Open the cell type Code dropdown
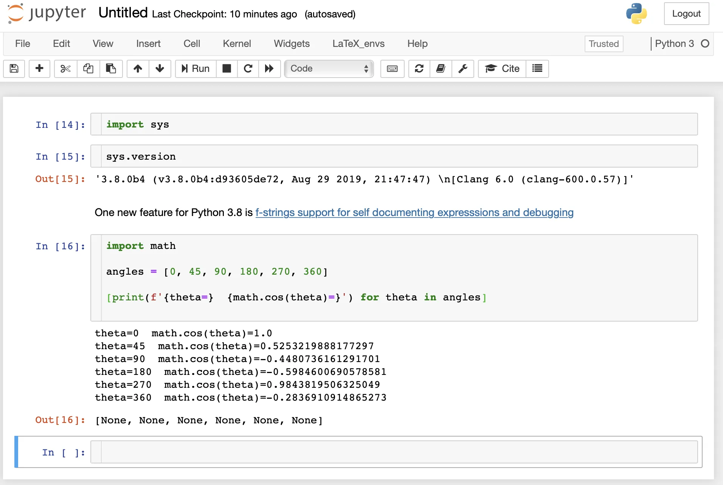The width and height of the screenshot is (723, 485). pos(329,68)
